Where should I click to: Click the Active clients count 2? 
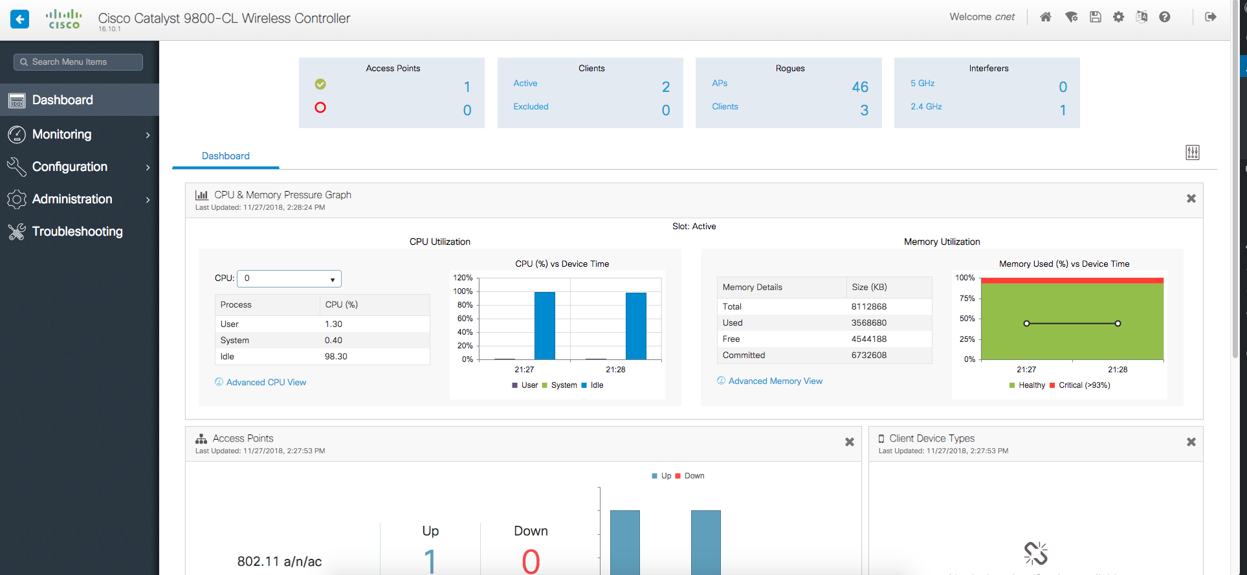coord(666,87)
